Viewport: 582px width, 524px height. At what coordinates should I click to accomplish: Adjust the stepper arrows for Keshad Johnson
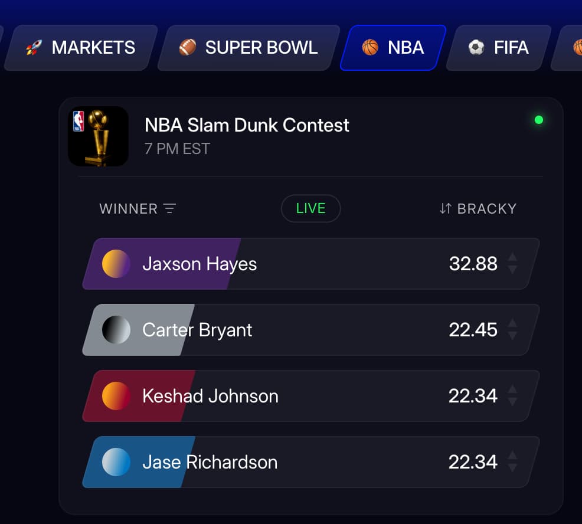(x=512, y=396)
